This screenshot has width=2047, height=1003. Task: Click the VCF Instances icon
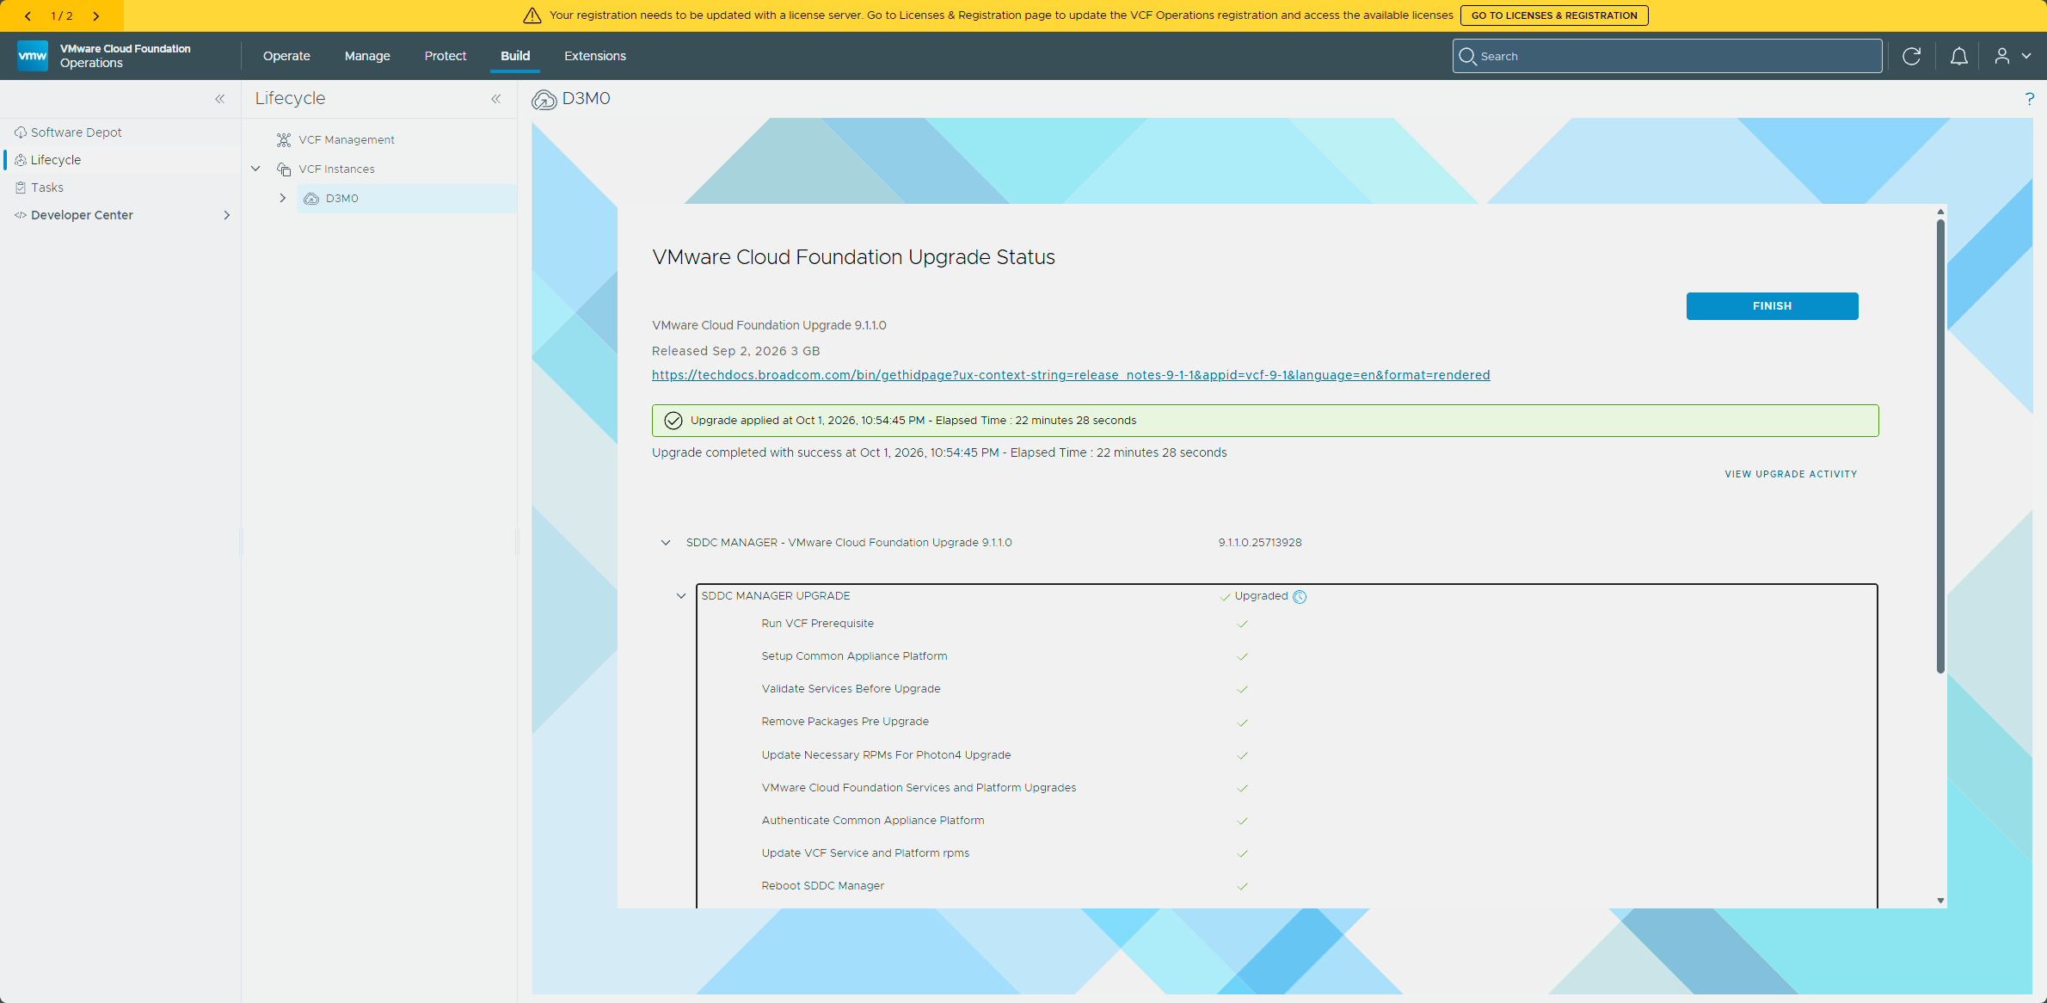pyautogui.click(x=284, y=169)
